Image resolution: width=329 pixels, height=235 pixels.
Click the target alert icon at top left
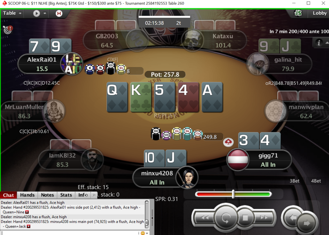point(8,30)
